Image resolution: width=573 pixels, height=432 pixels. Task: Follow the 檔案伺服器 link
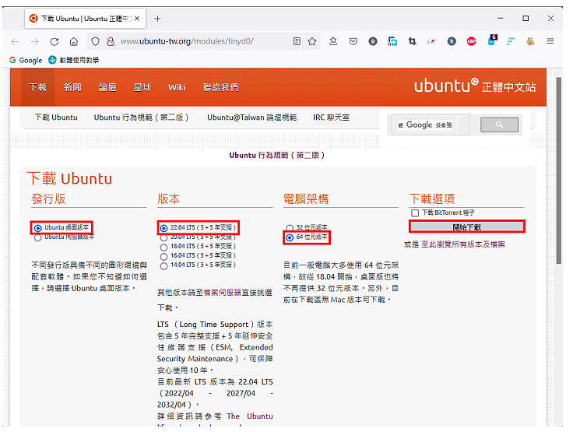click(223, 293)
